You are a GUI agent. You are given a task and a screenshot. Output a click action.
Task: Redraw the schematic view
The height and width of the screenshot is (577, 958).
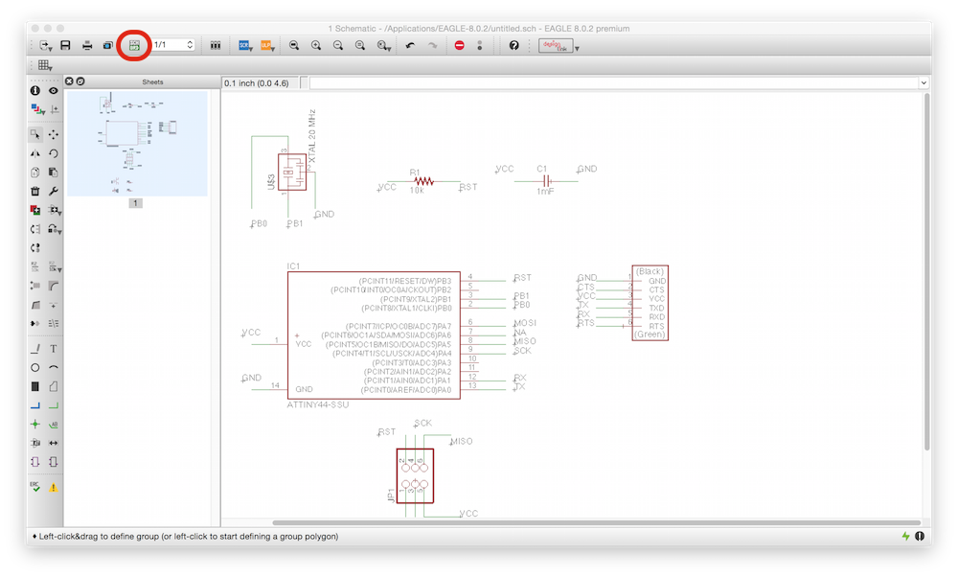pos(360,45)
